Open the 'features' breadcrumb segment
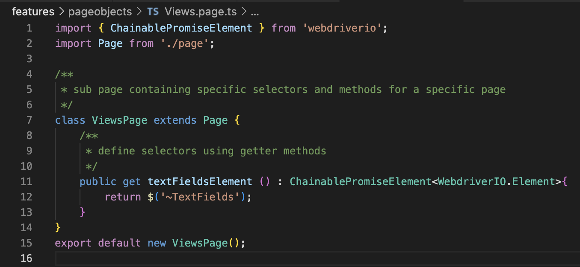This screenshot has height=267, width=580. (x=33, y=12)
